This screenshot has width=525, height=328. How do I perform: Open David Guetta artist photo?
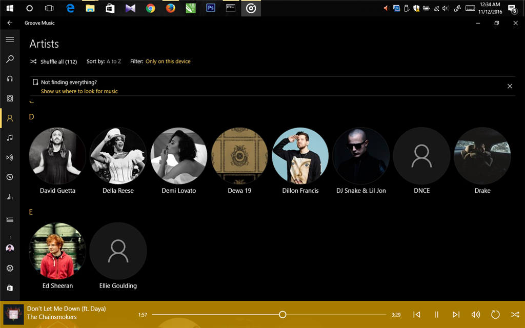(57, 156)
